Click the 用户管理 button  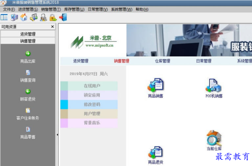89,114
